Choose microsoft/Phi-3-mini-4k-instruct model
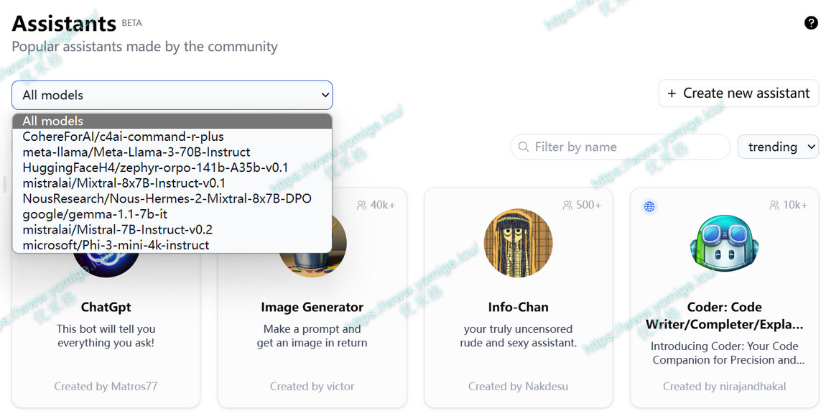826x419 pixels. [116, 245]
